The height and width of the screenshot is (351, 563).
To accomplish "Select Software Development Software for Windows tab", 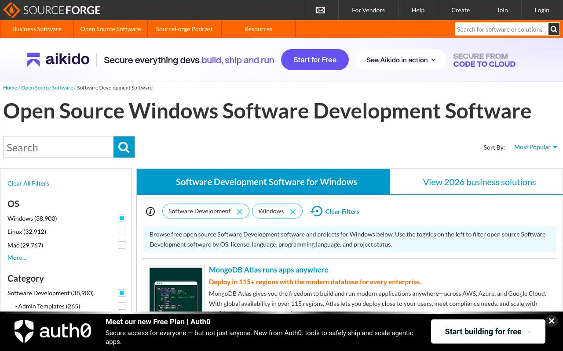I will point(263,182).
